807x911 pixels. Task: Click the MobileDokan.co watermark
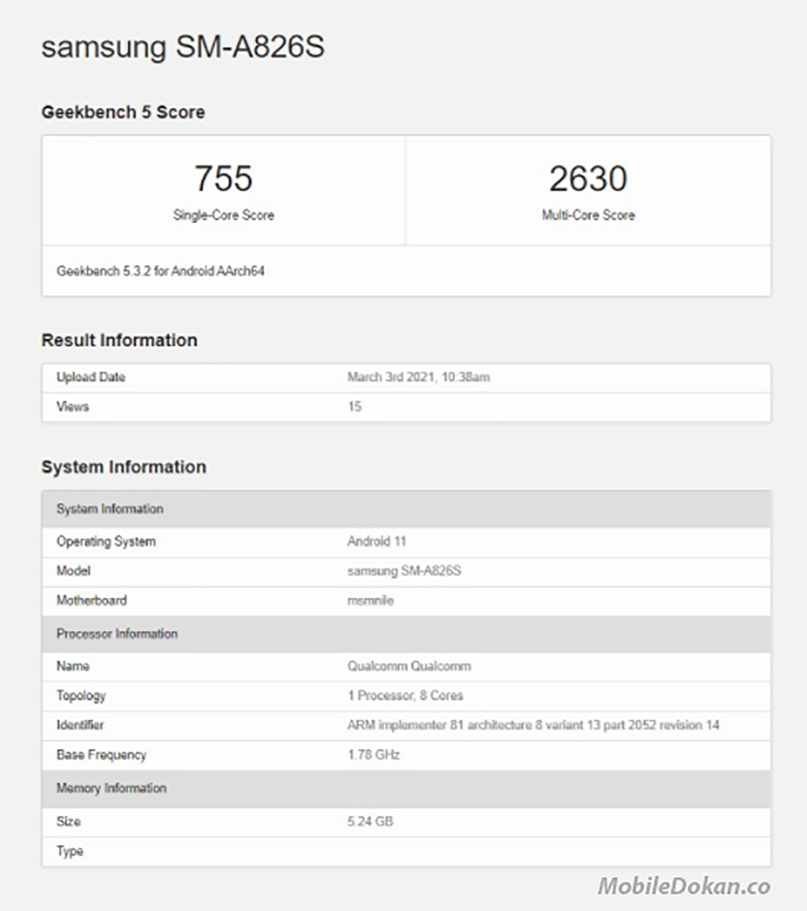[683, 886]
